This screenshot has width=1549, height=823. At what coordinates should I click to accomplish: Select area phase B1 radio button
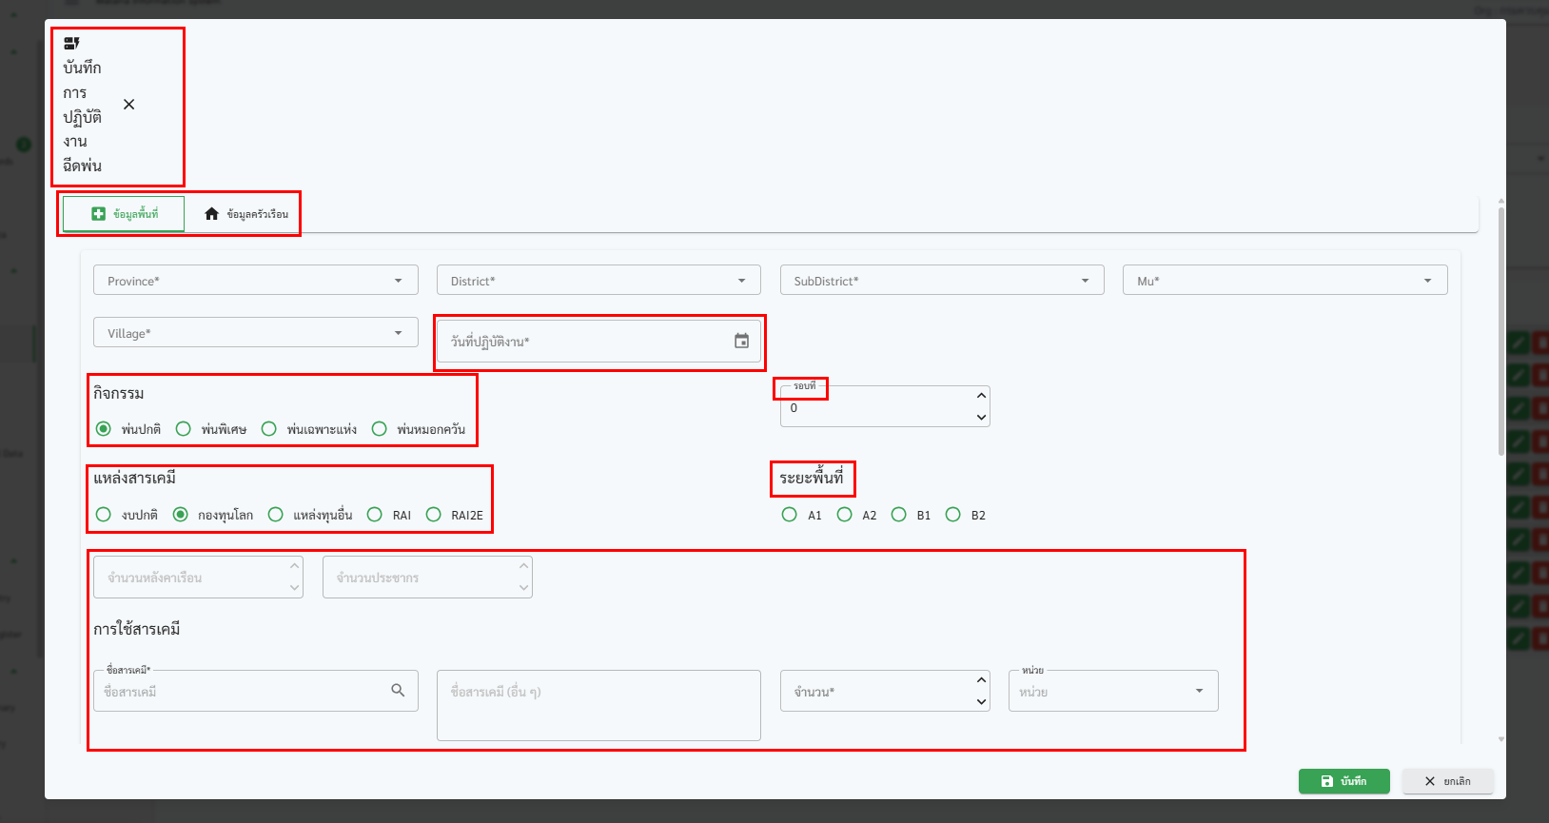[899, 515]
